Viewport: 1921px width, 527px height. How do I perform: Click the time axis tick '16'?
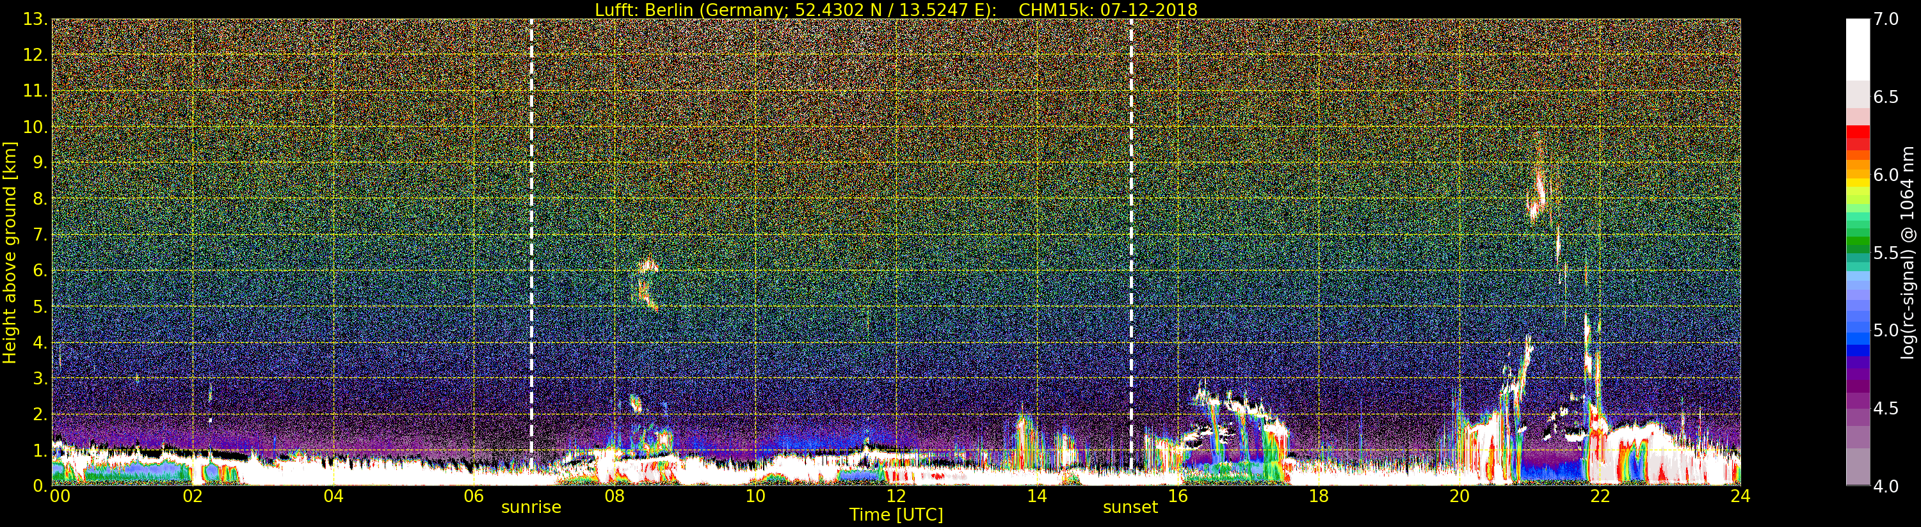(x=1178, y=496)
